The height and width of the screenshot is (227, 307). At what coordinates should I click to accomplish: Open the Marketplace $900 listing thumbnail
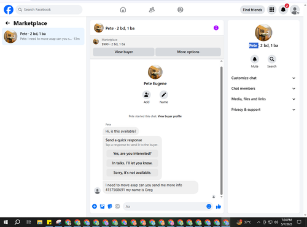coord(96,42)
